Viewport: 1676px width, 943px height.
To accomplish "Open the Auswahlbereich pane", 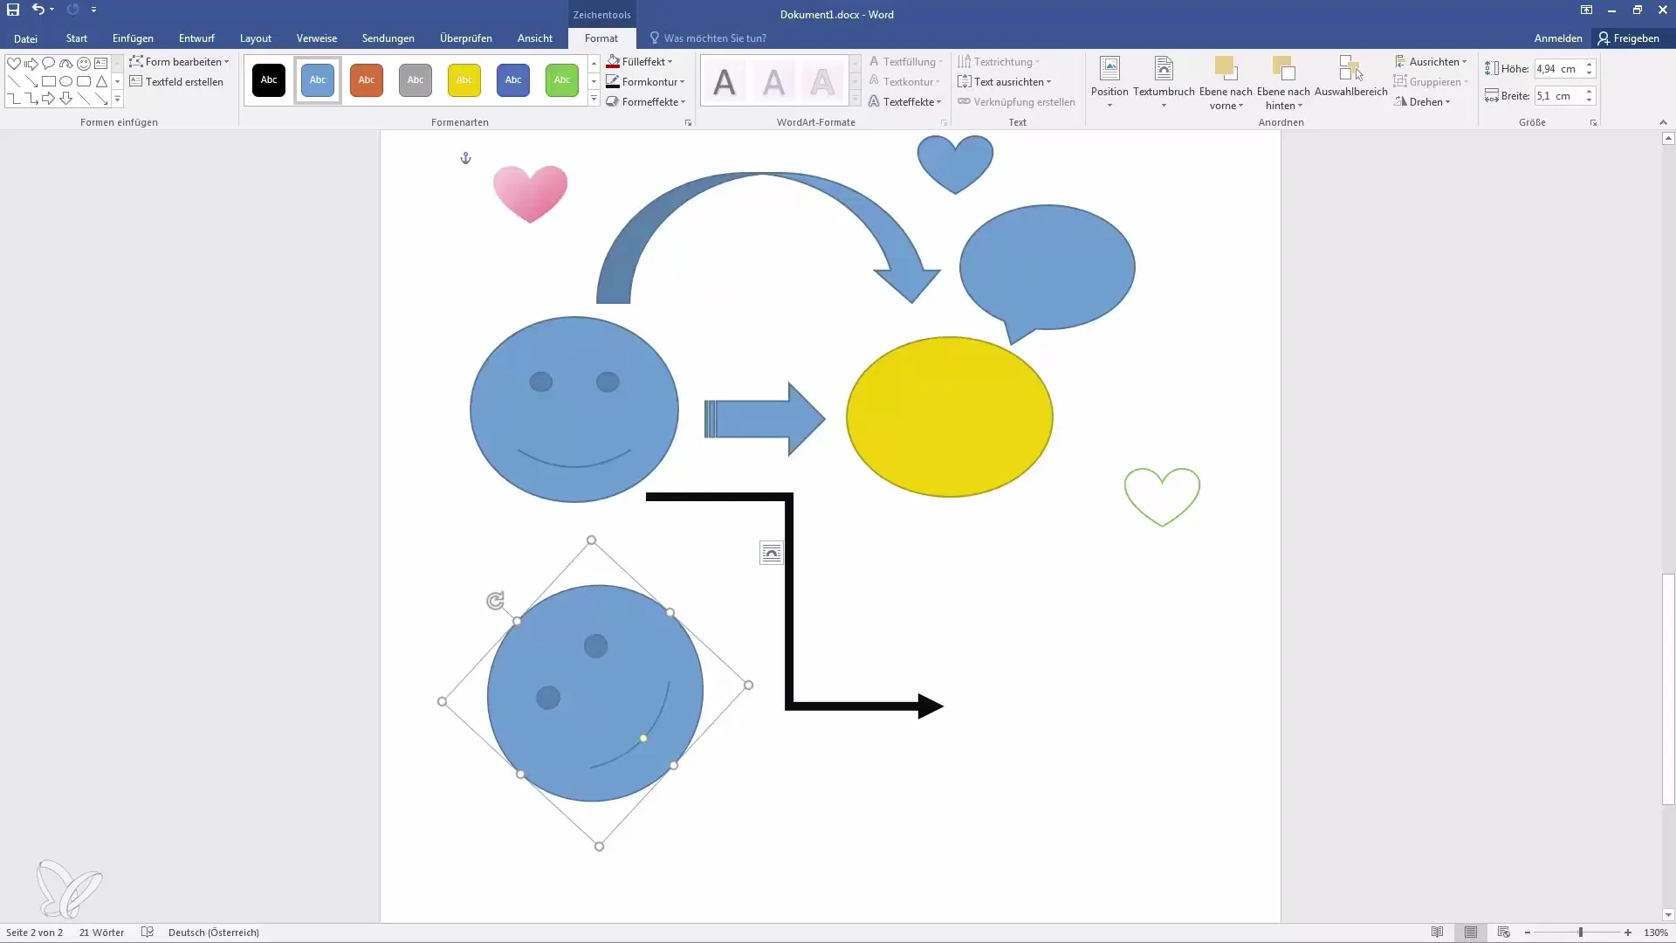I will tap(1351, 76).
